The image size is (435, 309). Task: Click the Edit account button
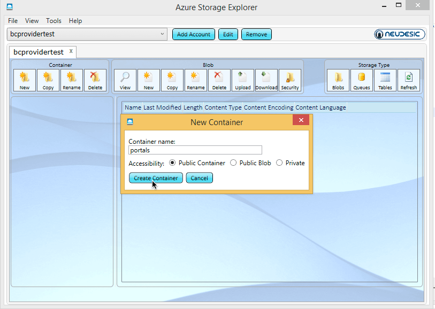228,34
